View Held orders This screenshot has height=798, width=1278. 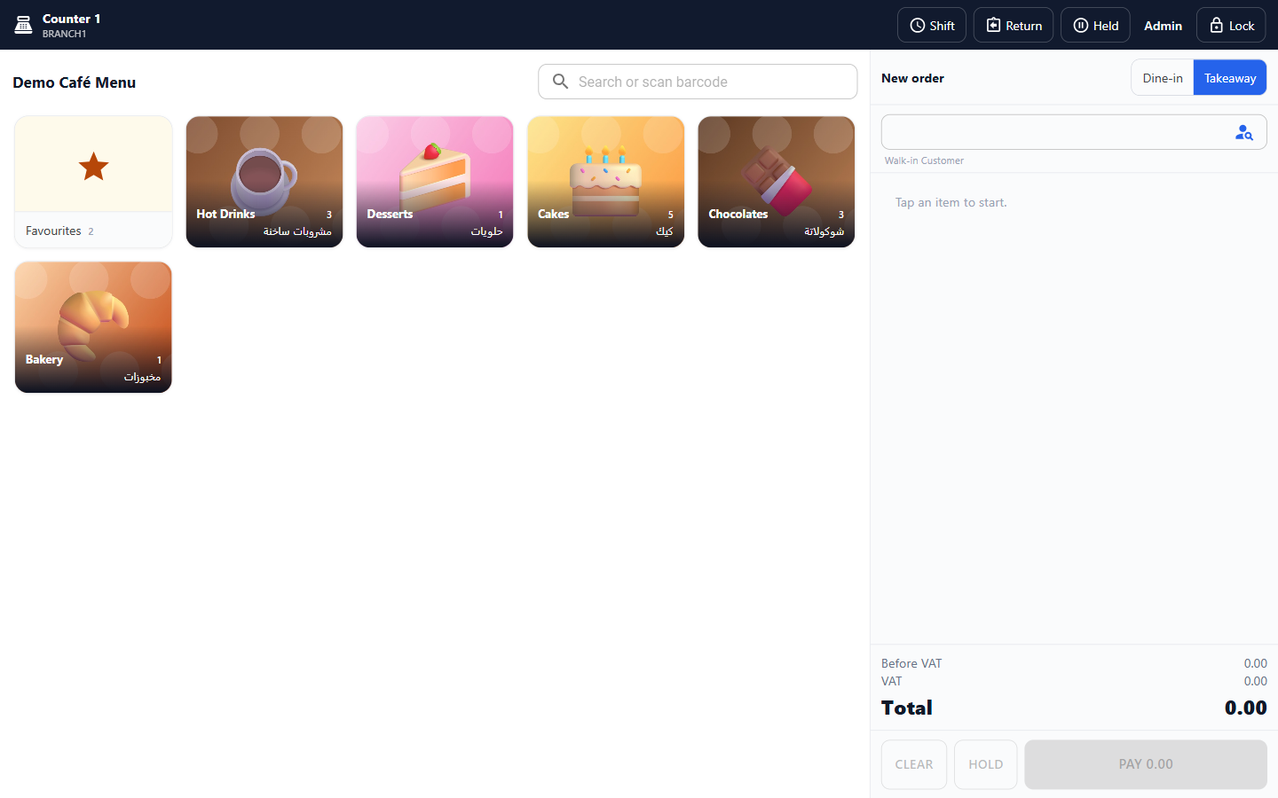1095,25
